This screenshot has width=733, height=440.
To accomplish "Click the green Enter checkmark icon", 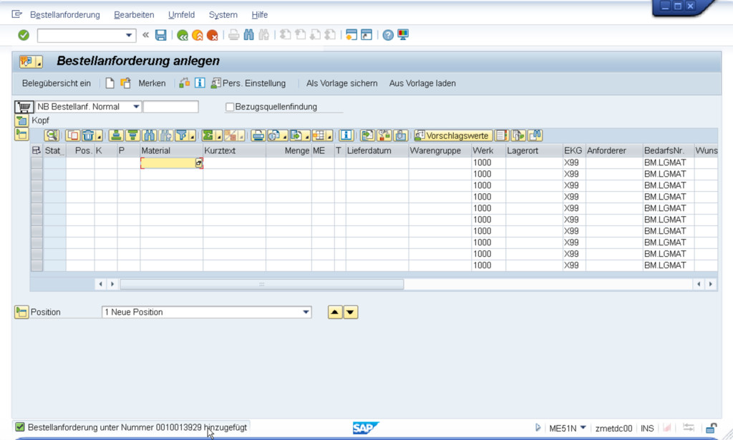I will coord(24,35).
